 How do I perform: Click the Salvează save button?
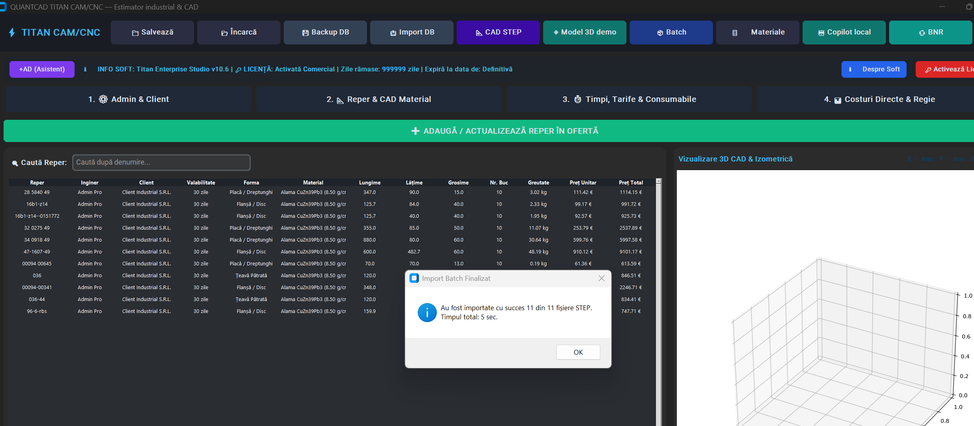152,33
